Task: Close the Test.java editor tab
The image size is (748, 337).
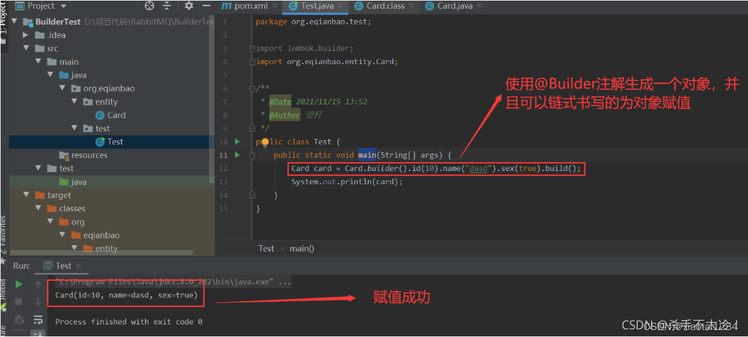Action: (340, 6)
